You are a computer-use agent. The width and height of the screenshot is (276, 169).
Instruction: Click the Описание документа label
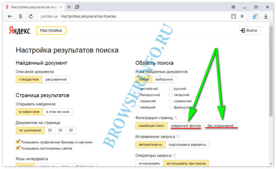click(35, 72)
